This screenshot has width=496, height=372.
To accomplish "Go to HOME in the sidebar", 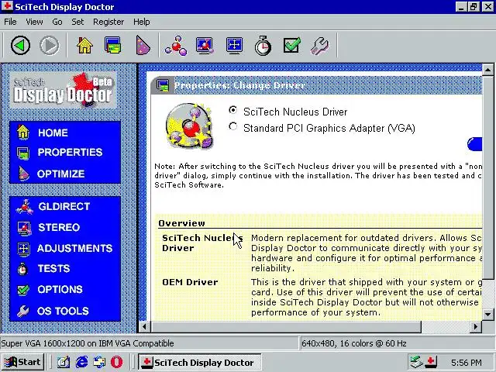I will tap(53, 133).
